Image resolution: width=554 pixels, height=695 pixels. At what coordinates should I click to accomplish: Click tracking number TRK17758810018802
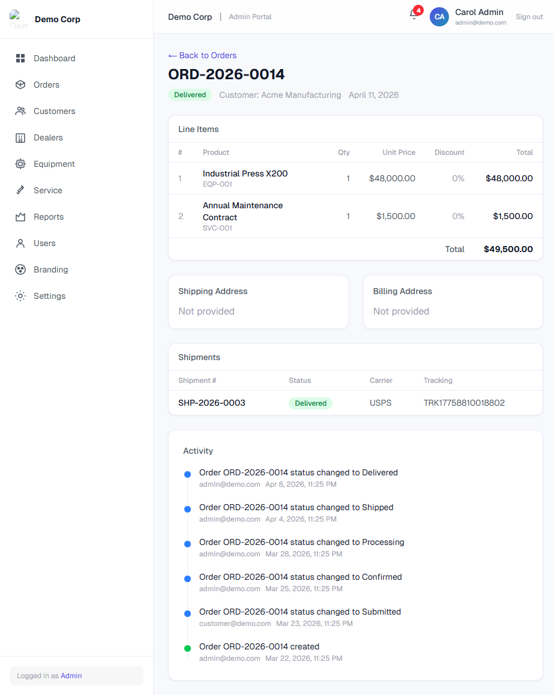[464, 403]
